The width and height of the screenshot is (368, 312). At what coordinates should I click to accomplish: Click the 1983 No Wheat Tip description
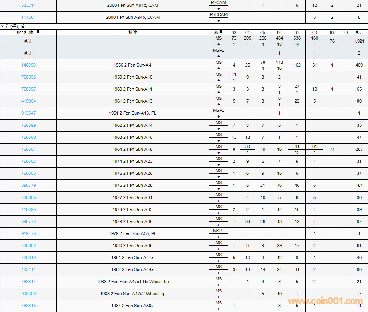pyautogui.click(x=132, y=282)
